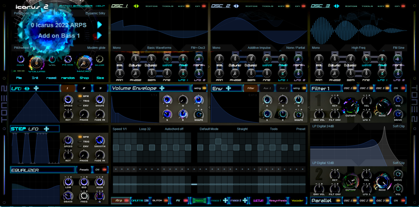
Task: Click the Init button
Action: (x=35, y=78)
